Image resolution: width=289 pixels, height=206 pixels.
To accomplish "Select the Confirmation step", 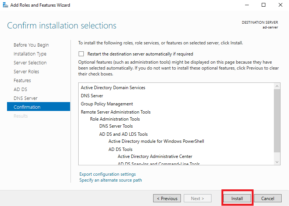I will pos(38,107).
